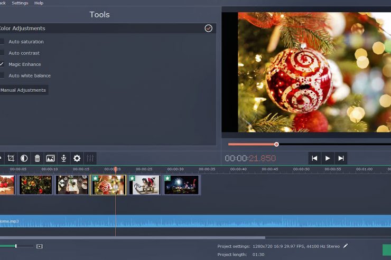Viewport: 391px width, 260px height.
Task: Open the Help menu
Action: 39,3
